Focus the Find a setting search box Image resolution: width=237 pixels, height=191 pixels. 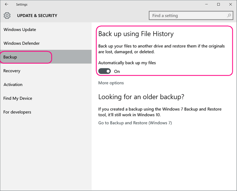pos(191,15)
